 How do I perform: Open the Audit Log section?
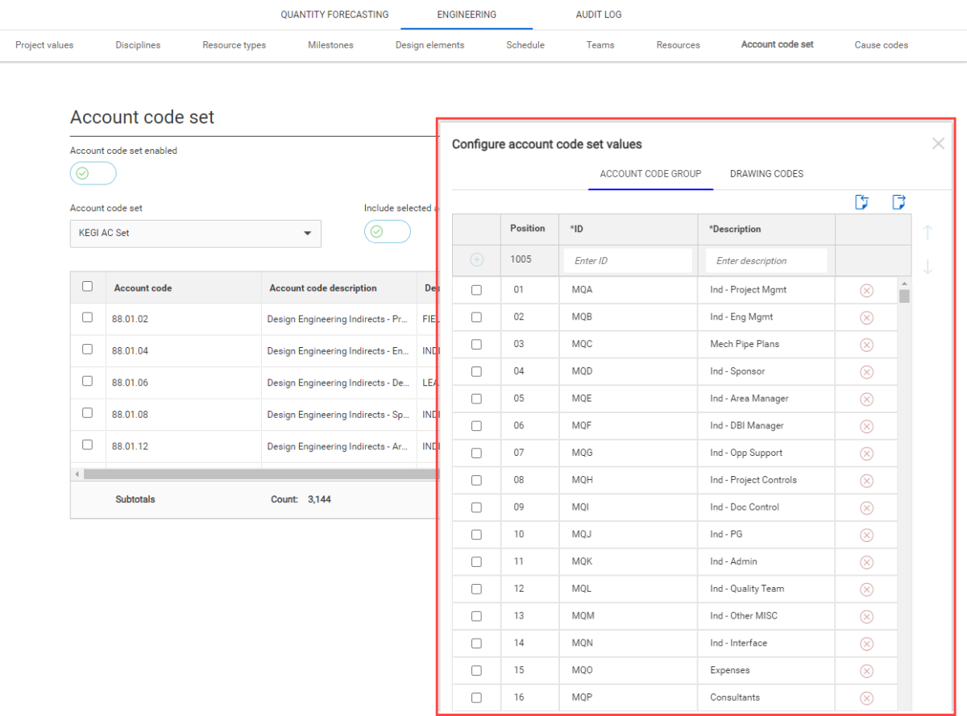tap(598, 14)
